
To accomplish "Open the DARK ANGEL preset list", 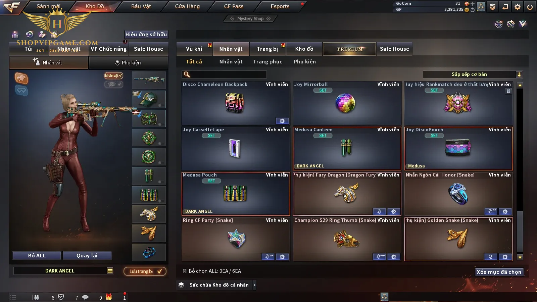I will 110,271.
